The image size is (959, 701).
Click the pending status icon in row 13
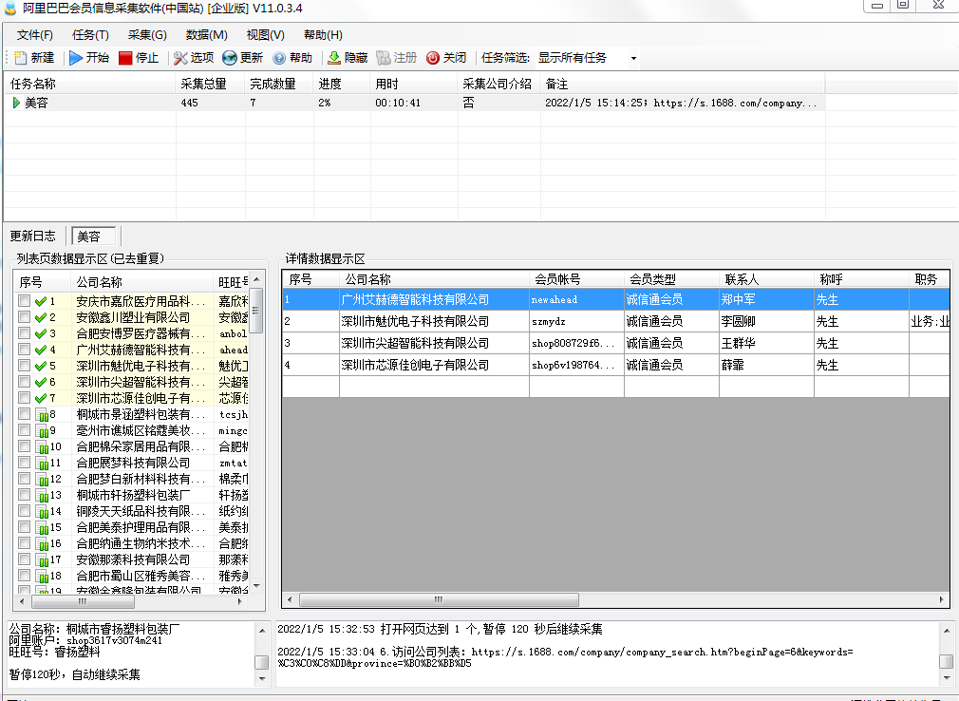point(42,496)
